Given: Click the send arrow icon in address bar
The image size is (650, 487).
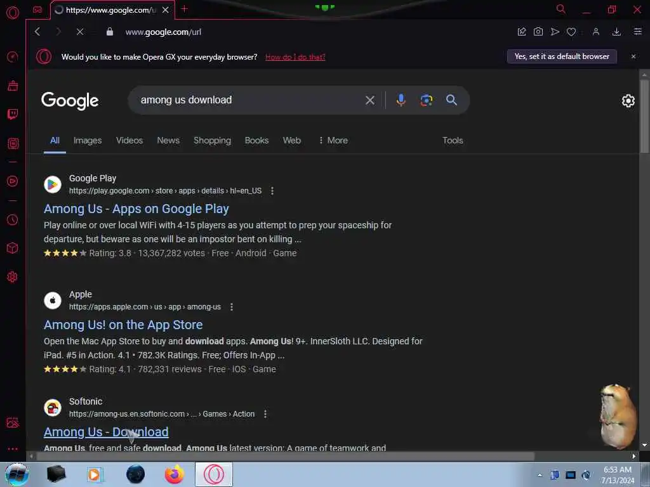Looking at the screenshot, I should (555, 32).
